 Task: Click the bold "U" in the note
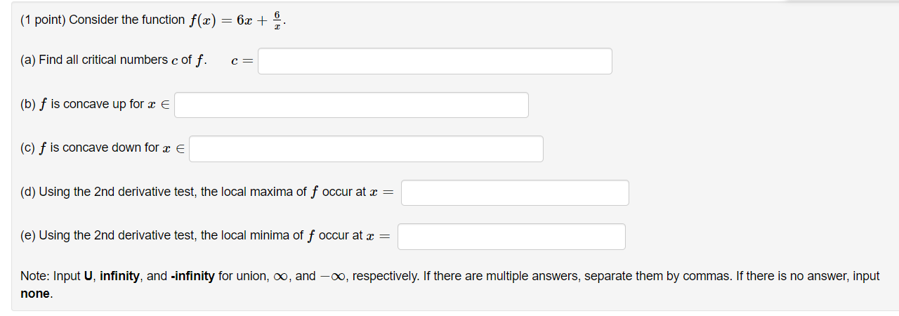(x=88, y=277)
